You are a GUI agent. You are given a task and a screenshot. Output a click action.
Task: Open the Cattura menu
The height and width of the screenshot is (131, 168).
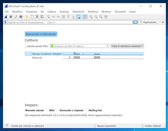pos(52,12)
